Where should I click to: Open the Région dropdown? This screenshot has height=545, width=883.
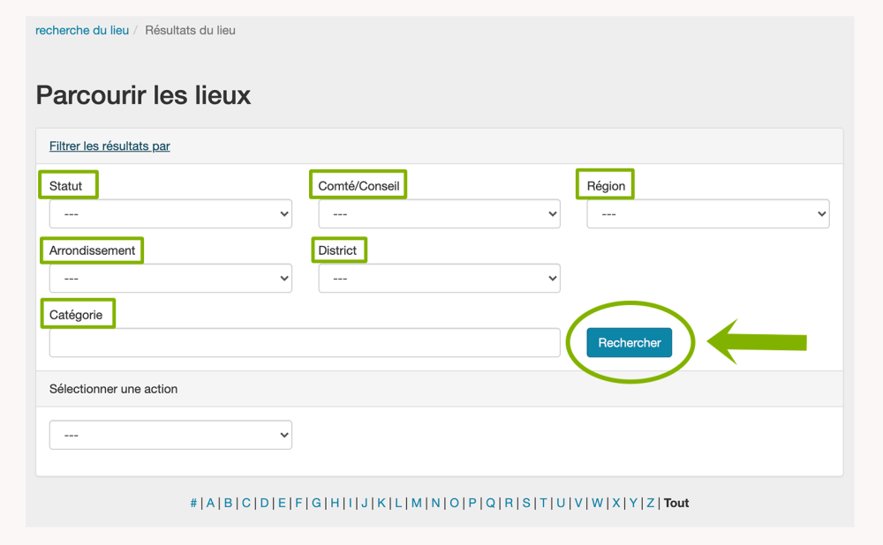[707, 213]
